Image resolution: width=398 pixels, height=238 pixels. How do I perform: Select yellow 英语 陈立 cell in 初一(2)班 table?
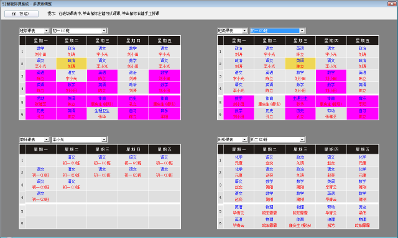pyautogui.click(x=300, y=63)
